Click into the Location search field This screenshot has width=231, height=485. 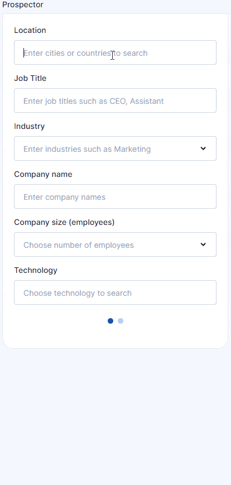(115, 52)
